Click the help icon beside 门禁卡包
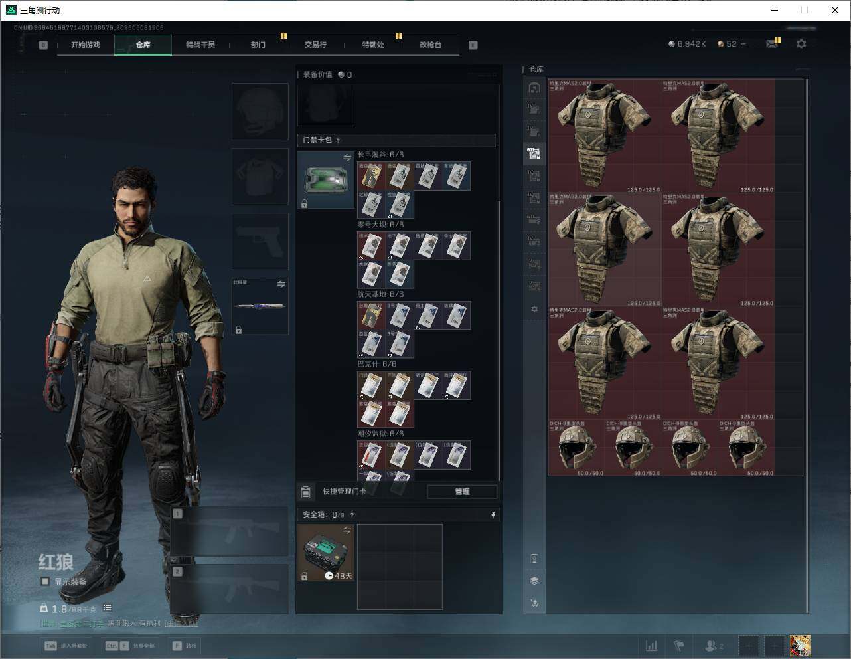The image size is (851, 659). 339,140
